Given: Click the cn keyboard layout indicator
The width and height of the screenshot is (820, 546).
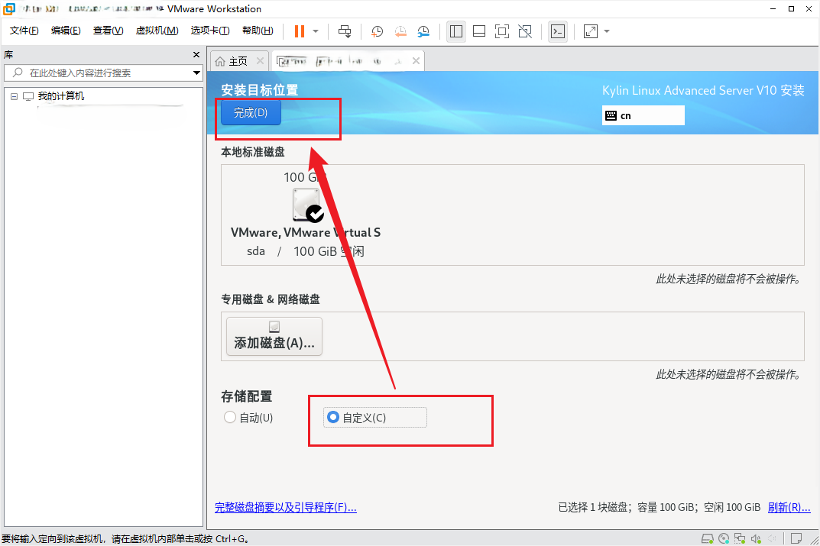Looking at the screenshot, I should (643, 115).
